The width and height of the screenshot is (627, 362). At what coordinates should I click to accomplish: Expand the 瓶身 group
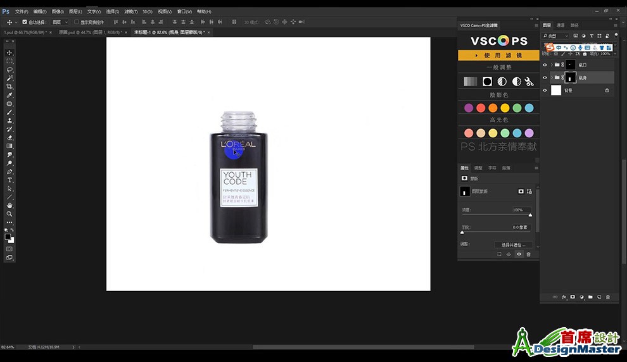tap(552, 77)
